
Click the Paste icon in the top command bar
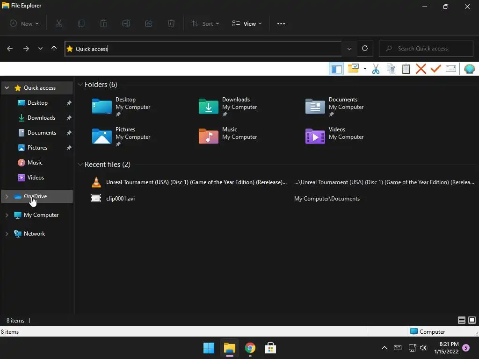103,23
